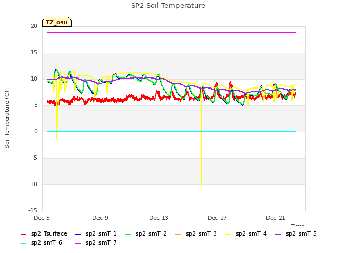Click the orange sp2_smT_3 legend swatch
Viewport: 337px width, 253px height.
pyautogui.click(x=179, y=234)
